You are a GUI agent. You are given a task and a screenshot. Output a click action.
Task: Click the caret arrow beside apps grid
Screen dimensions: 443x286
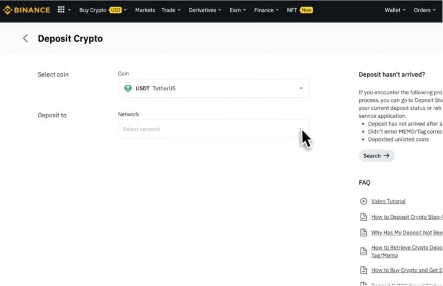coord(69,10)
